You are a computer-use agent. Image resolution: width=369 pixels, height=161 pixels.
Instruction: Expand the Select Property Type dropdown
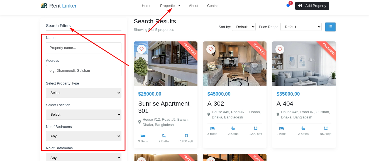pyautogui.click(x=84, y=93)
